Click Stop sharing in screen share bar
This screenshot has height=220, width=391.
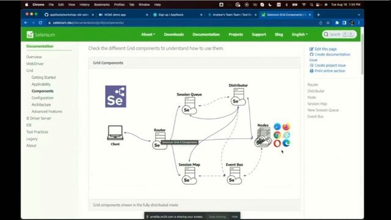[217, 217]
